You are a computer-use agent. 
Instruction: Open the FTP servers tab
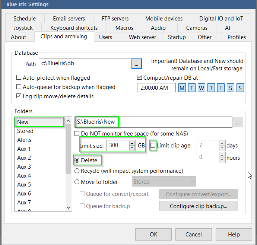[115, 18]
